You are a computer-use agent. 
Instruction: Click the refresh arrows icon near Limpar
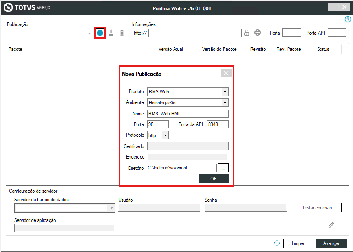click(277, 243)
